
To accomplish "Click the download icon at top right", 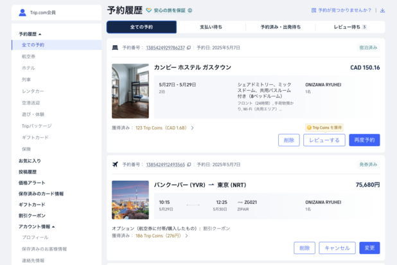I will [x=382, y=10].
